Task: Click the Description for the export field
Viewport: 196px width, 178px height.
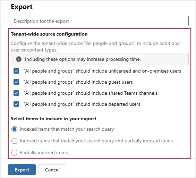Action: tap(100, 21)
